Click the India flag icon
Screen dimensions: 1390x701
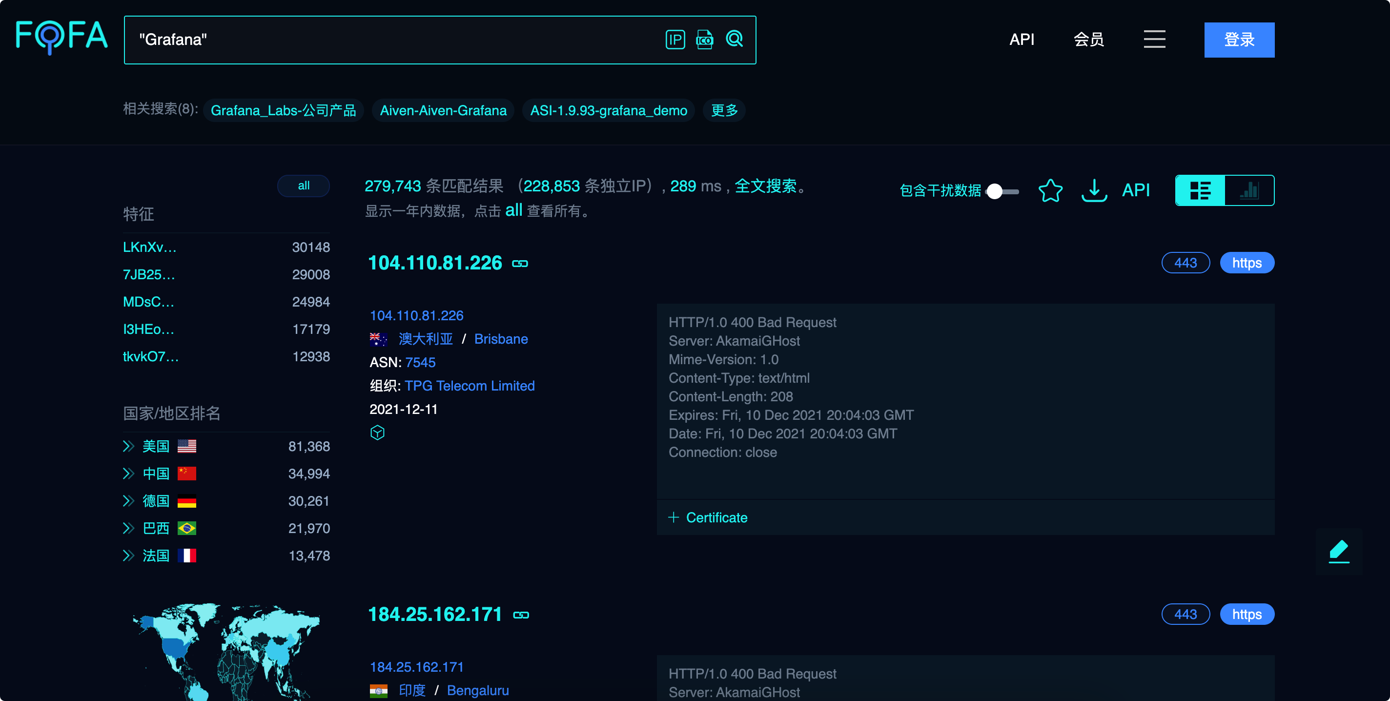(378, 690)
